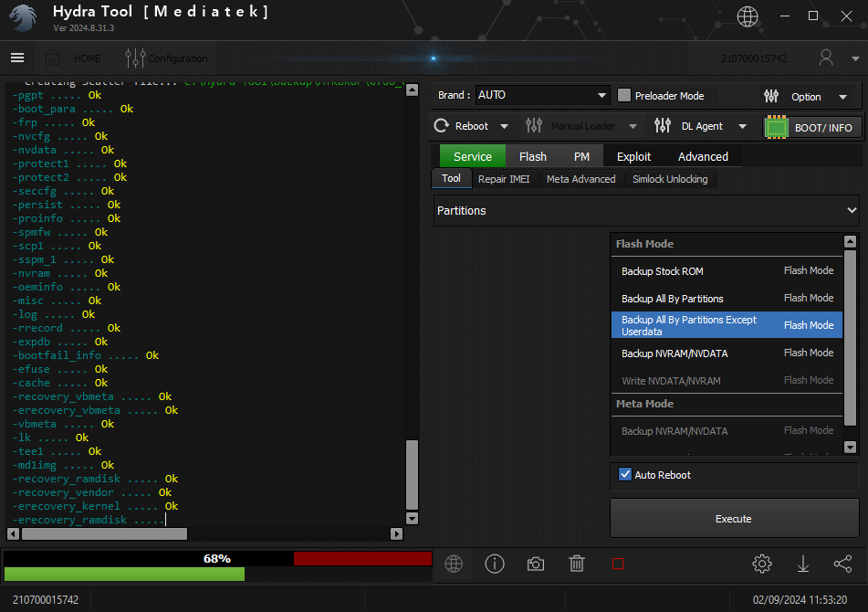Stop the operation with the red square
The height and width of the screenshot is (612, 868).
[x=618, y=564]
